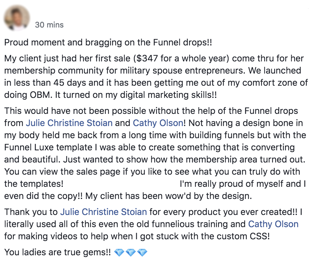Click the first blue gem emoji

coord(119,253)
